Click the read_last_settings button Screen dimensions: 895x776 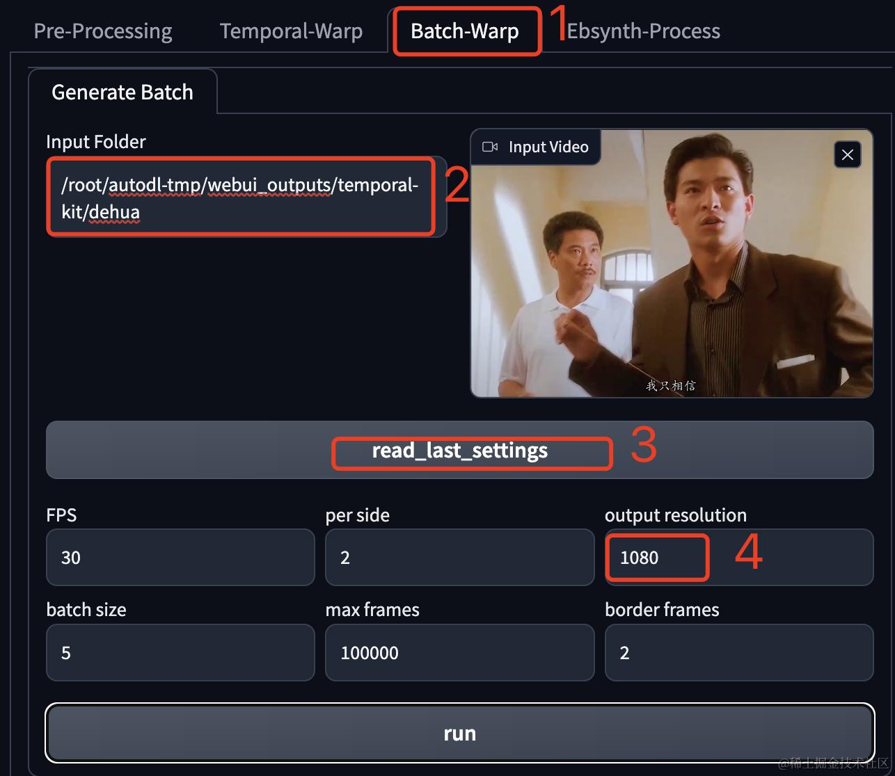pos(459,450)
